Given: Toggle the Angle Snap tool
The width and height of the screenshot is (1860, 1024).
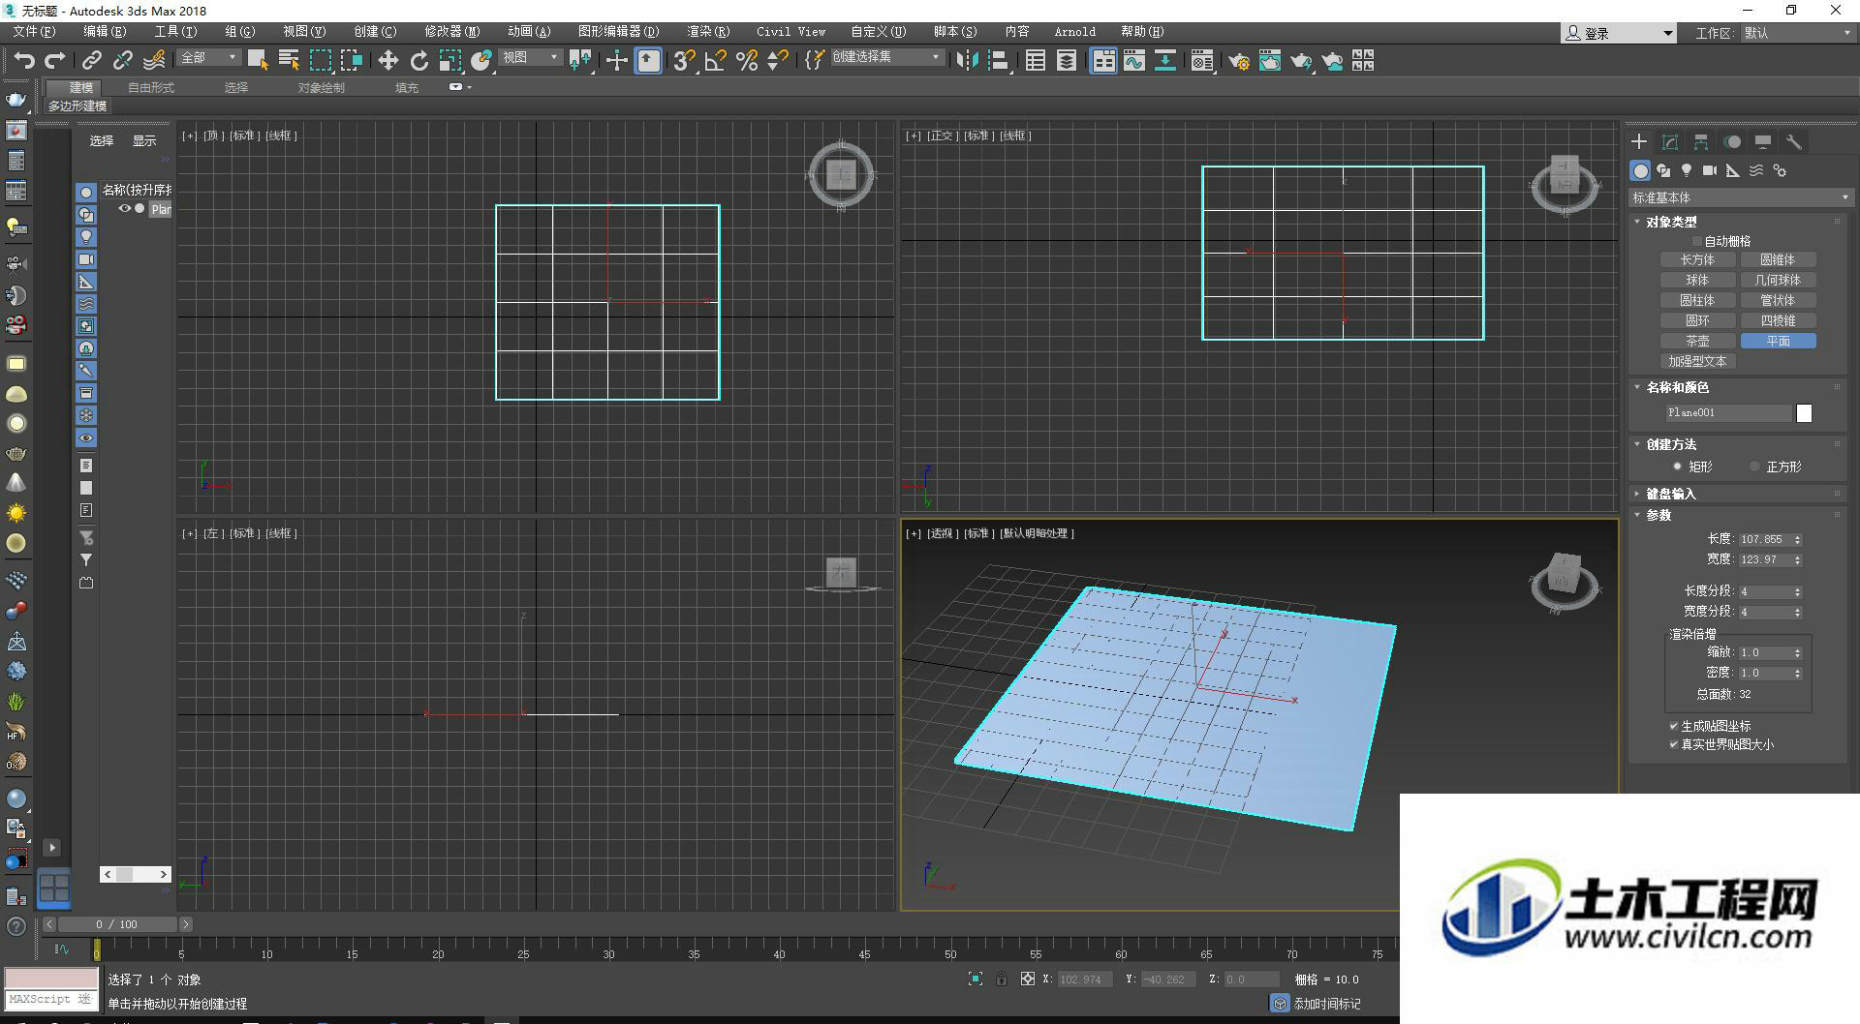Looking at the screenshot, I should (x=716, y=61).
